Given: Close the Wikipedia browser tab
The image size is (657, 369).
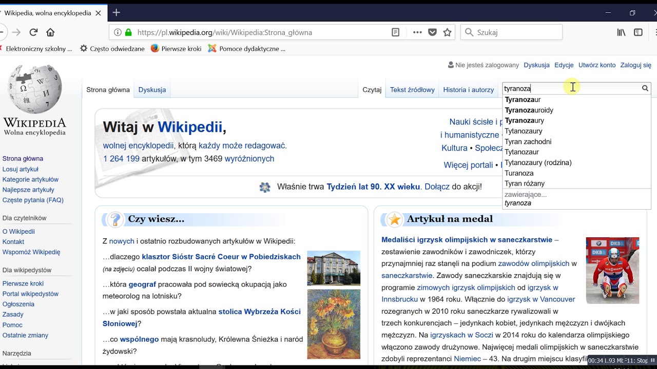Looking at the screenshot, I should pyautogui.click(x=98, y=13).
